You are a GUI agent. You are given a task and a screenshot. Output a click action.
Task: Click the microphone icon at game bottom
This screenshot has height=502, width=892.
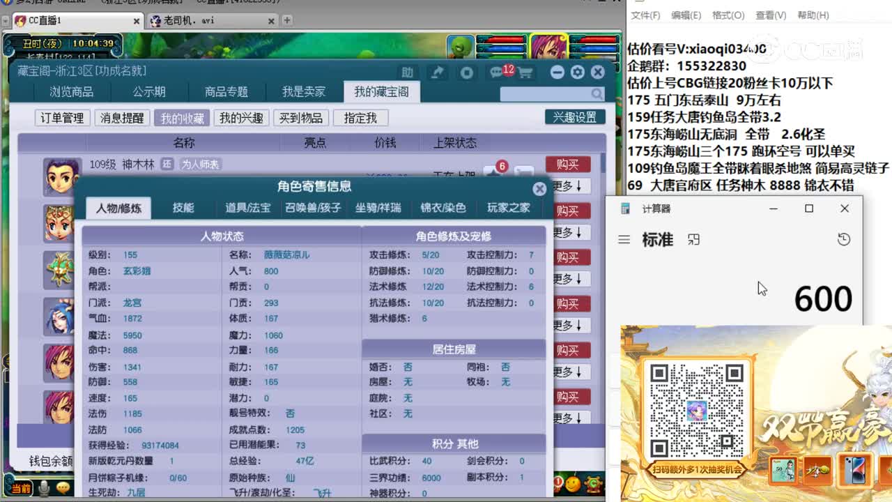44,488
